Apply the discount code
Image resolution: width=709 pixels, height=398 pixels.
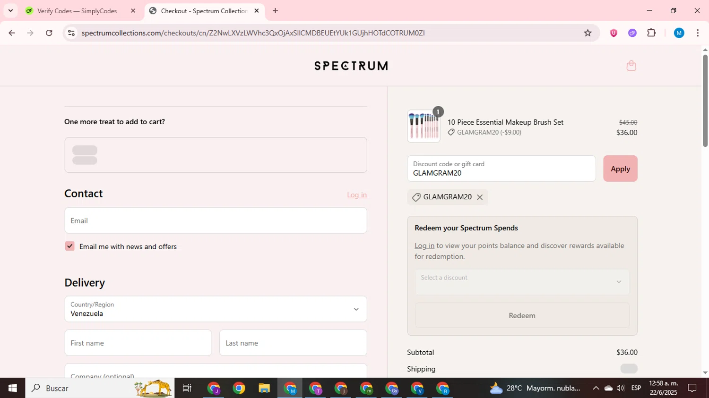tap(620, 169)
